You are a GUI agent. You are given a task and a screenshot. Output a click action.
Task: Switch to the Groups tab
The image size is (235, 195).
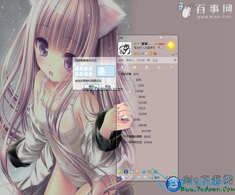coord(147,67)
